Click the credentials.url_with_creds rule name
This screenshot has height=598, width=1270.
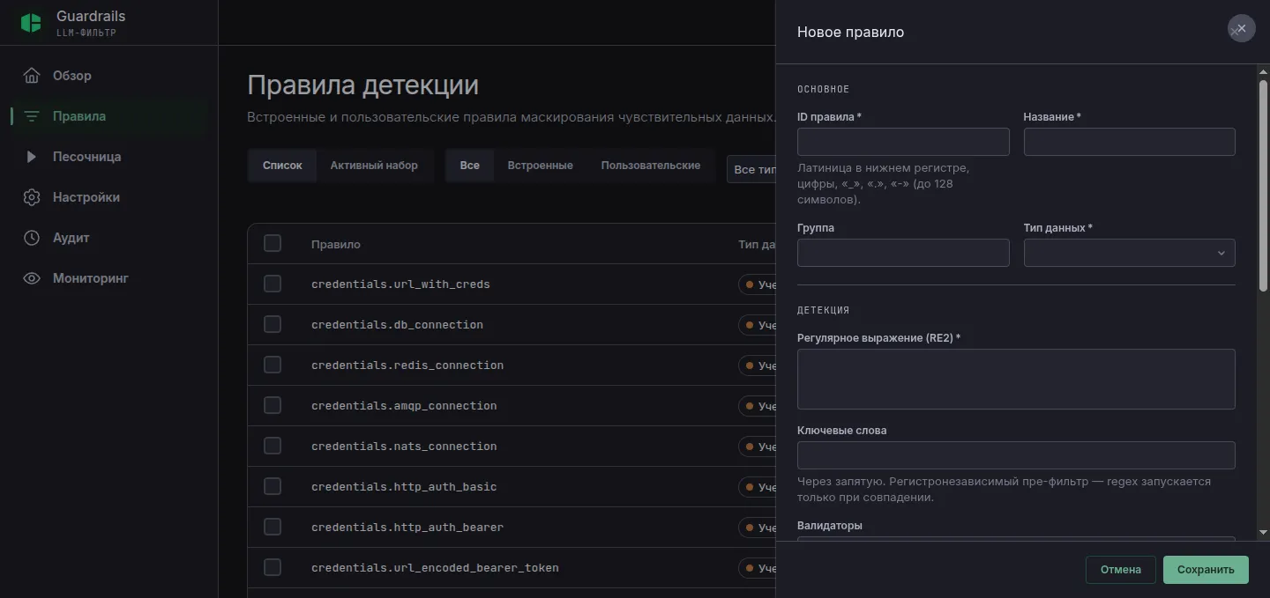[x=400, y=284]
